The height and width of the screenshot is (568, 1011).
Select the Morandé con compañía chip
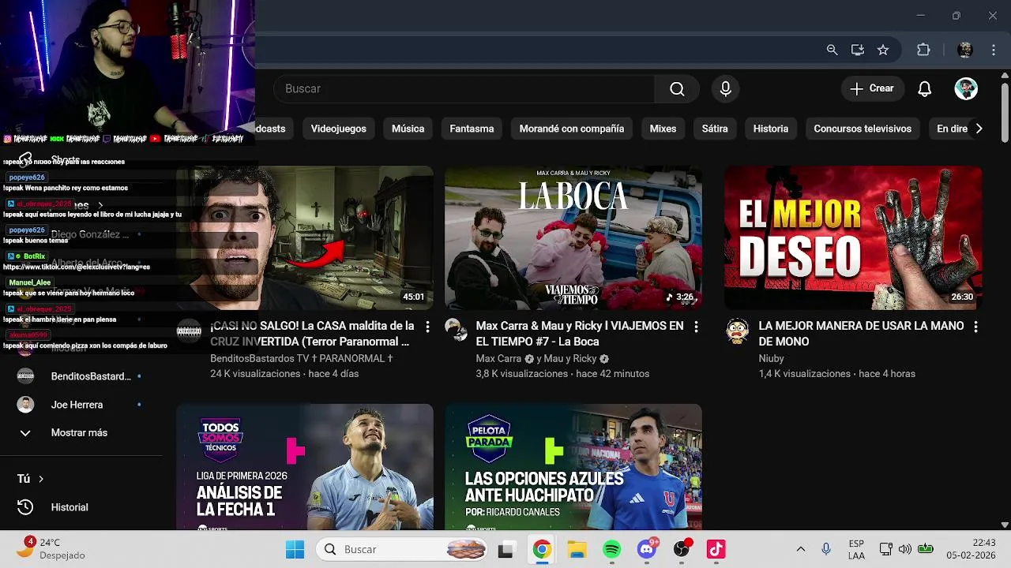pyautogui.click(x=572, y=129)
